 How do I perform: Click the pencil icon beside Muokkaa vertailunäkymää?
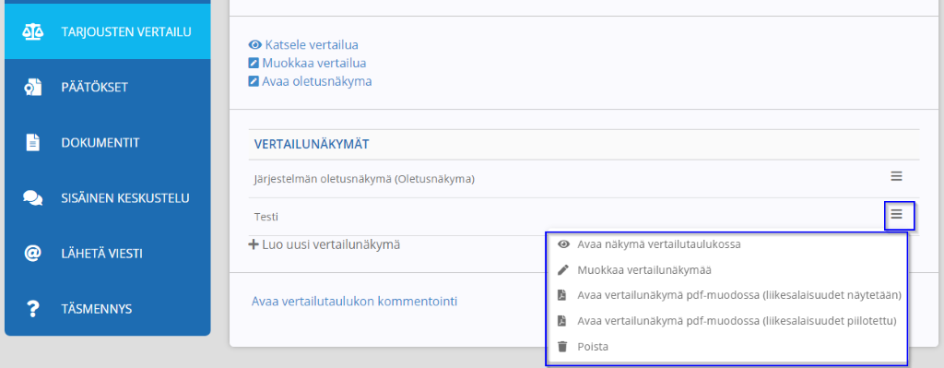563,270
